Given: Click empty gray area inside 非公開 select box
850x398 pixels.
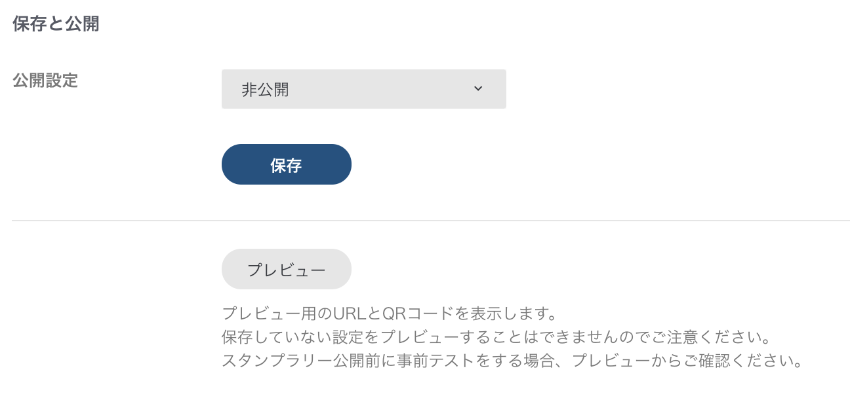Looking at the screenshot, I should tap(380, 89).
